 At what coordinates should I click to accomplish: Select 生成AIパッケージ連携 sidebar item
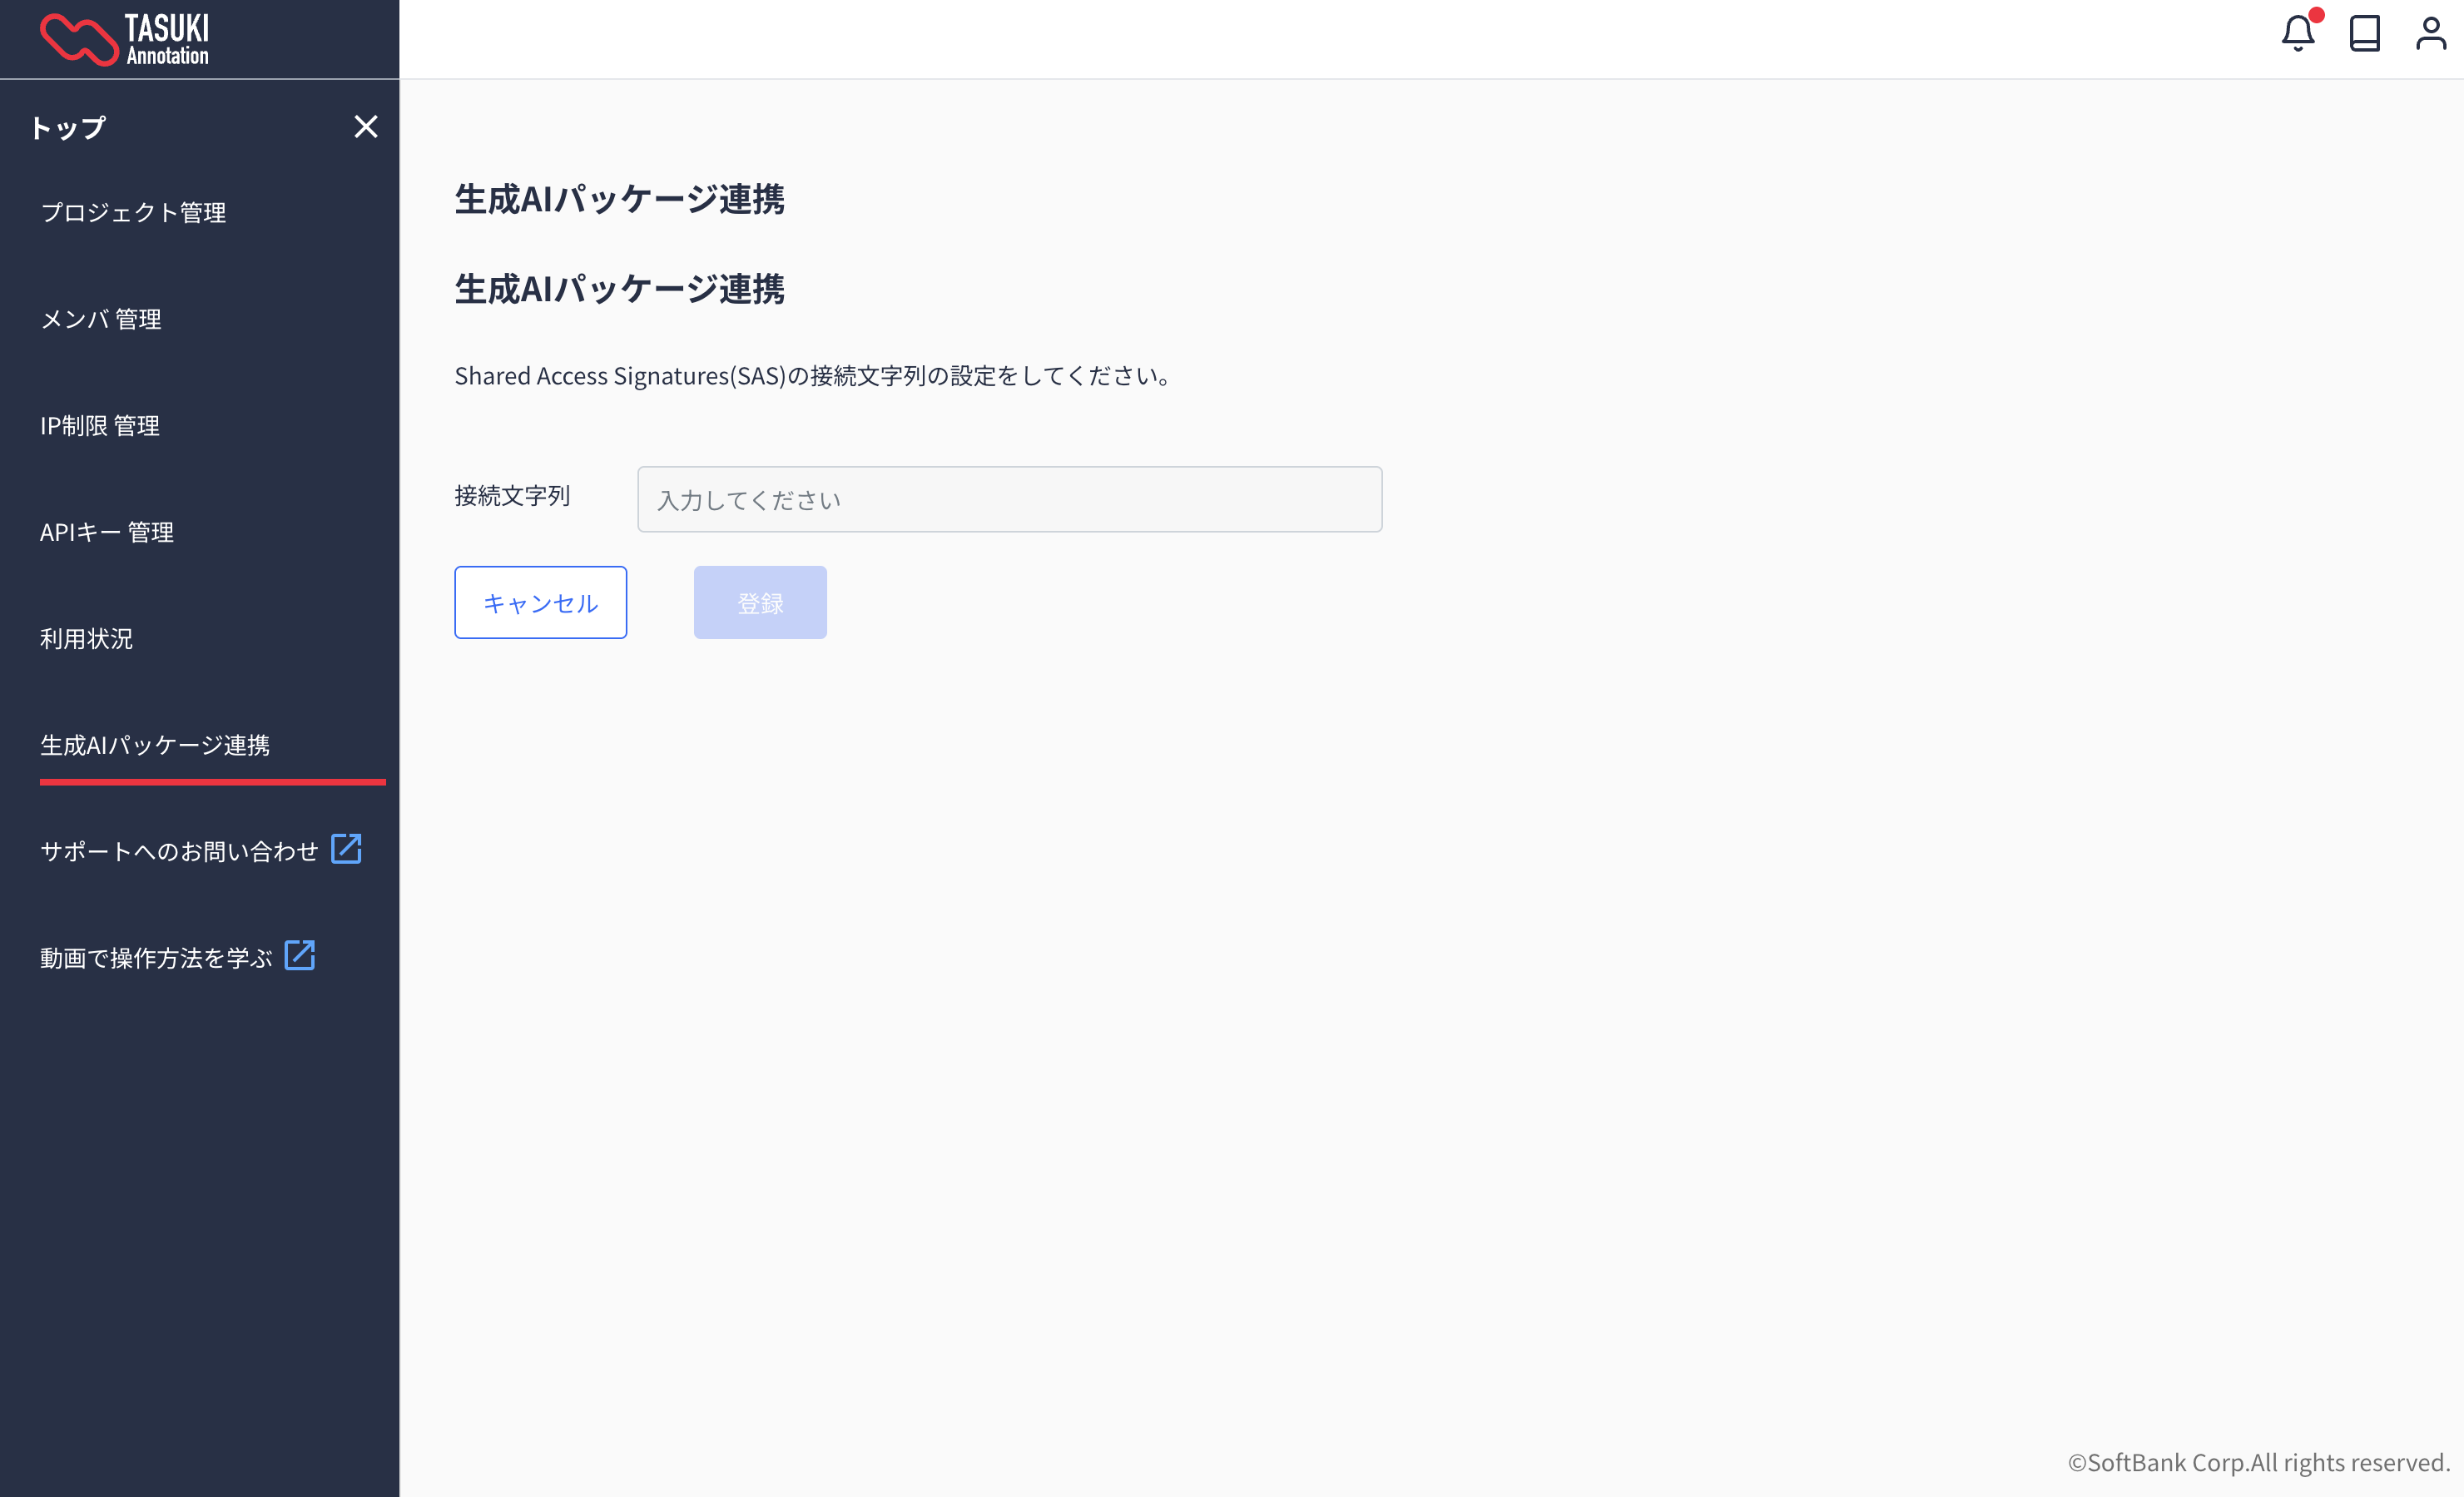click(155, 745)
